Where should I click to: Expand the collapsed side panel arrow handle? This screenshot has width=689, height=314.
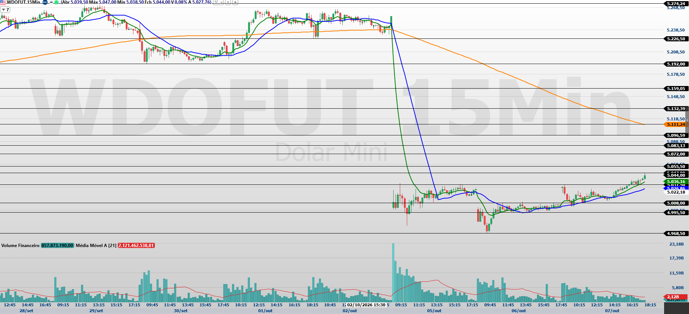687,121
